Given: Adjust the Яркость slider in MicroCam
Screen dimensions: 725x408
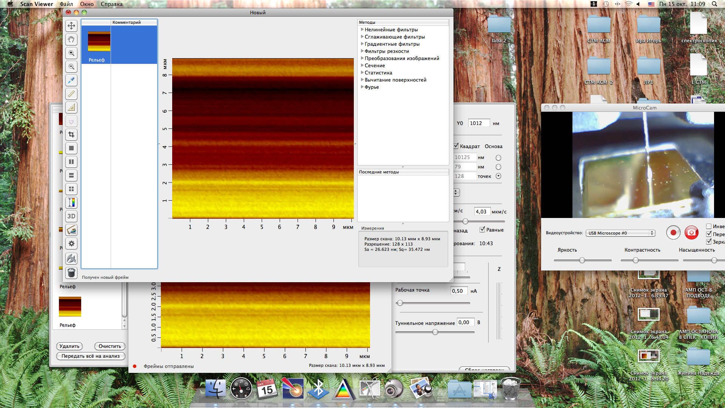Looking at the screenshot, I should (x=582, y=260).
